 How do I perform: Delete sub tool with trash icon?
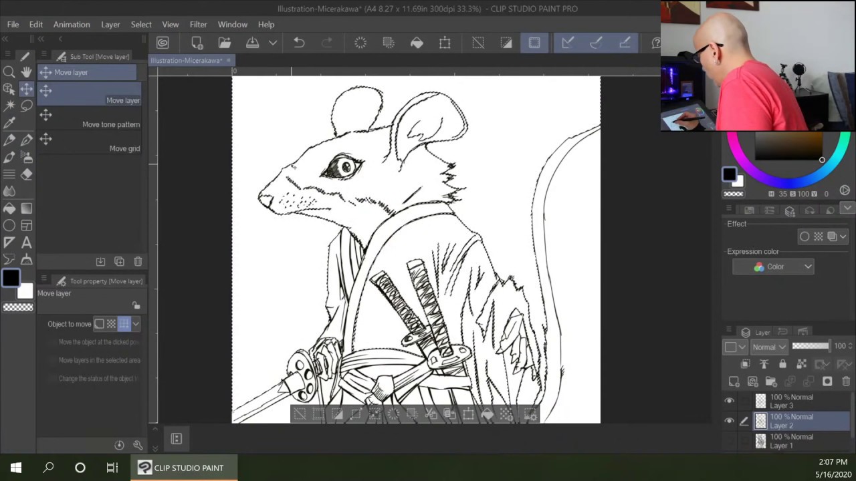tap(138, 261)
